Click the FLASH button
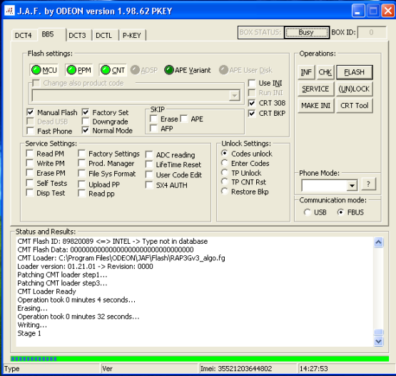The width and height of the screenshot is (396, 376). click(355, 72)
